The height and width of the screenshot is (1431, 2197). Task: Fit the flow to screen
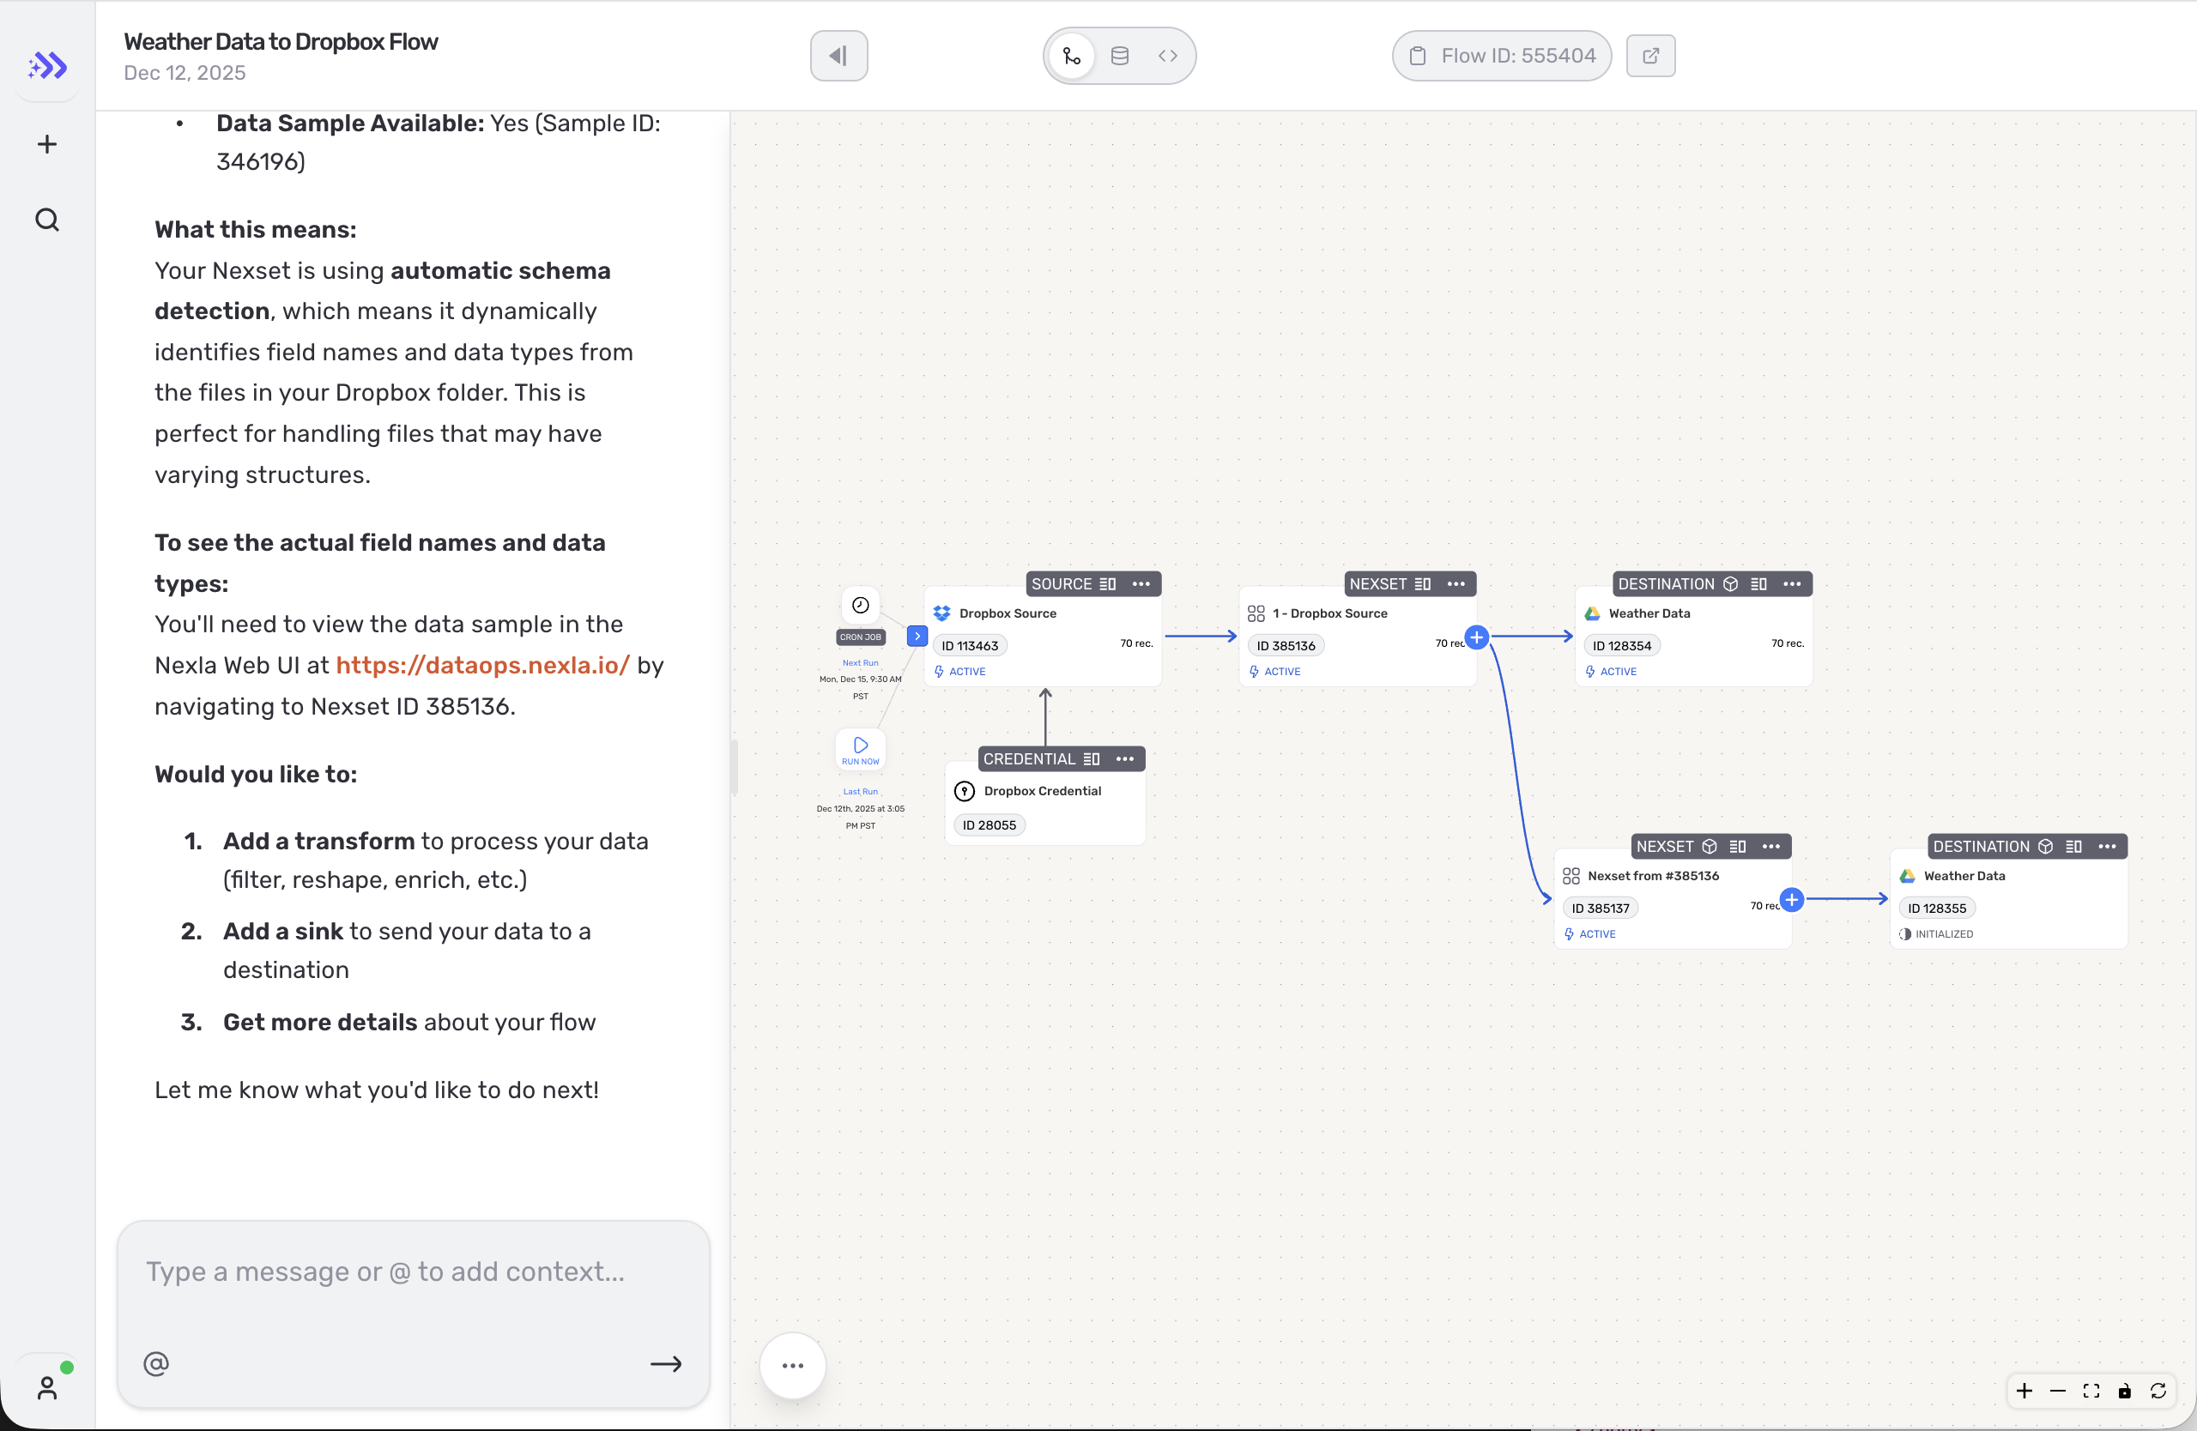point(2091,1391)
